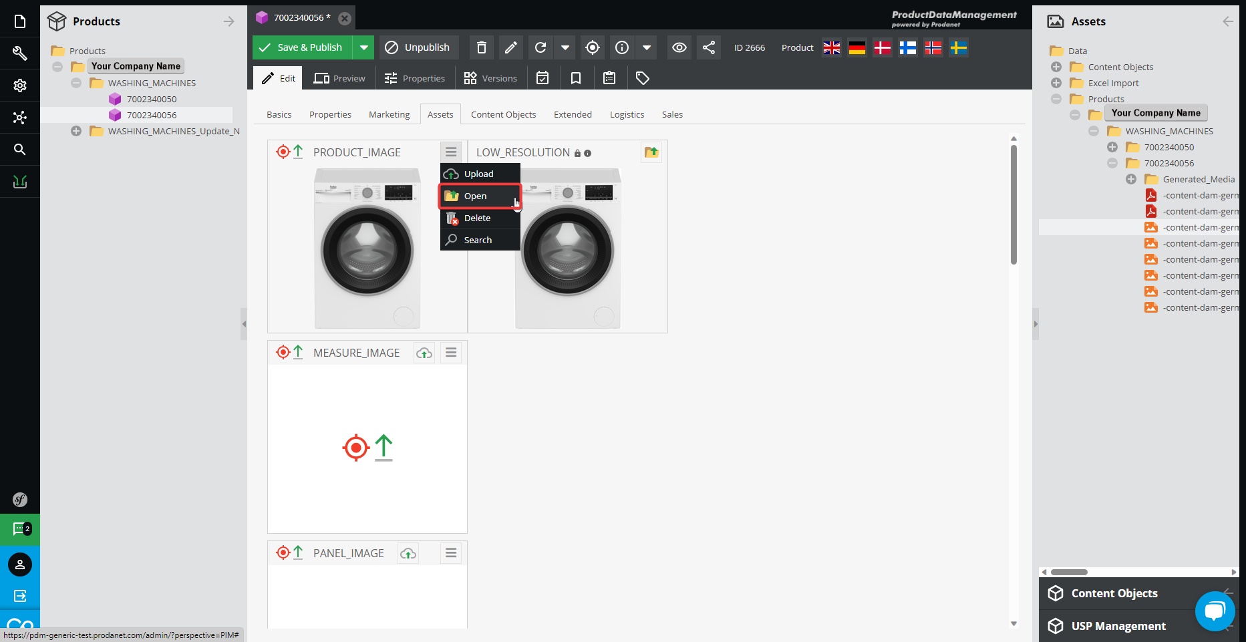
Task: Switch to the Swedish flag language
Action: pos(959,47)
